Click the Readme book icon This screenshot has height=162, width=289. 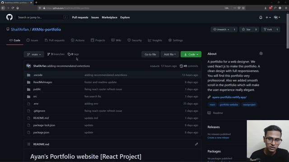(x=209, y=113)
